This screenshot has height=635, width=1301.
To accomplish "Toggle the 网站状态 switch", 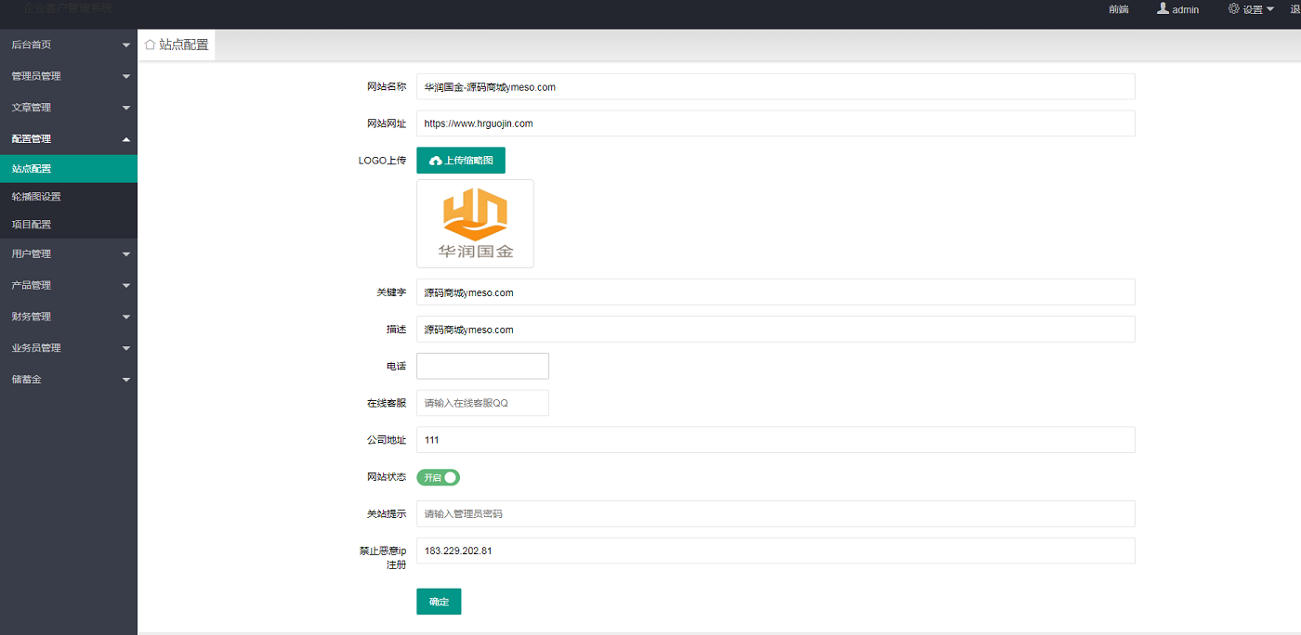I will coord(438,477).
